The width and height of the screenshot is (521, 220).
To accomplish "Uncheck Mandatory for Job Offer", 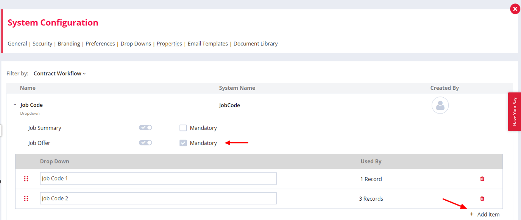I will (183, 142).
